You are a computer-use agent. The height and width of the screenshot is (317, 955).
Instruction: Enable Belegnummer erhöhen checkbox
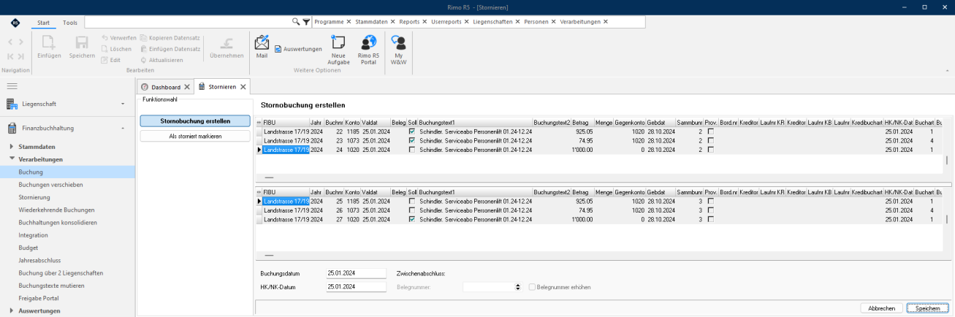pyautogui.click(x=532, y=287)
